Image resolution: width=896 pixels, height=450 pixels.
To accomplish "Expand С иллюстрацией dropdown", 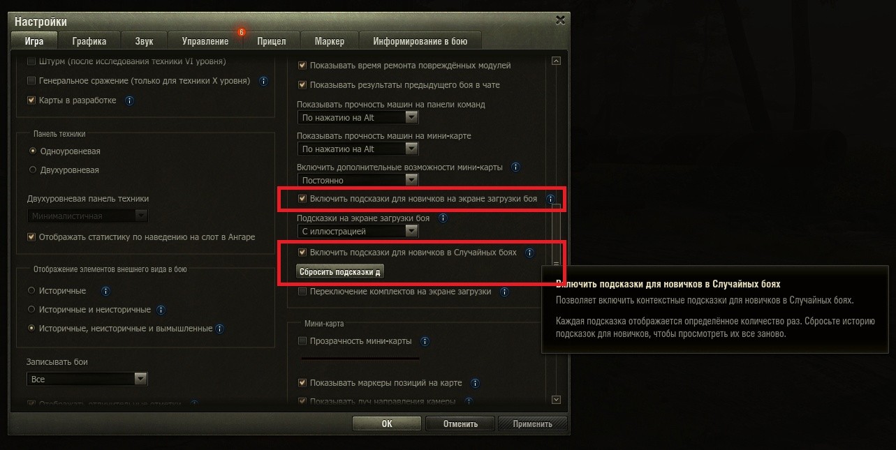I will 358,231.
